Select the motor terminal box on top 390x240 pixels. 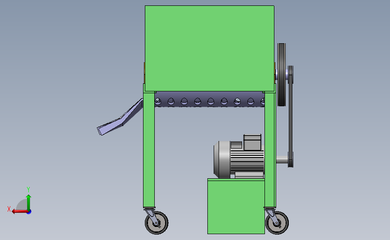tap(252, 142)
